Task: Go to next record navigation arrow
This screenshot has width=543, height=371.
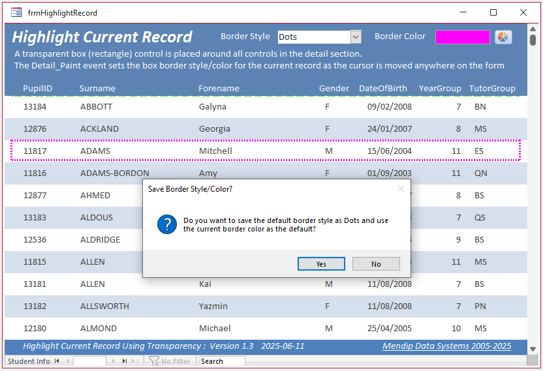Action: coord(114,361)
